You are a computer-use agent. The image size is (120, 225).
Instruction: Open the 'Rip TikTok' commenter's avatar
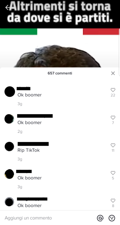9,146
